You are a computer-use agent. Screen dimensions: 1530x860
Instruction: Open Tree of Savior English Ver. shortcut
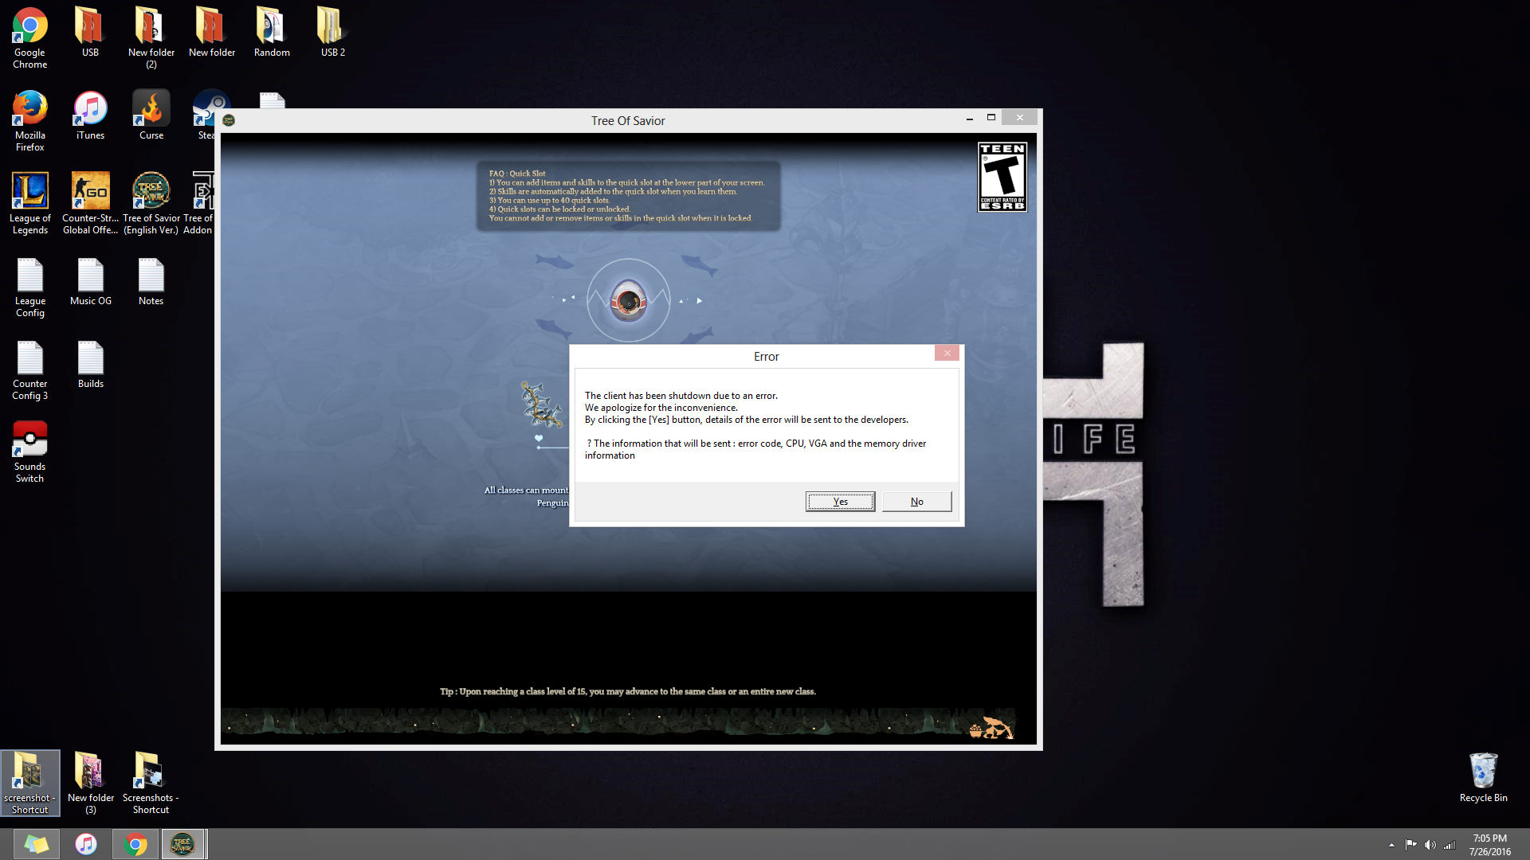pyautogui.click(x=151, y=192)
